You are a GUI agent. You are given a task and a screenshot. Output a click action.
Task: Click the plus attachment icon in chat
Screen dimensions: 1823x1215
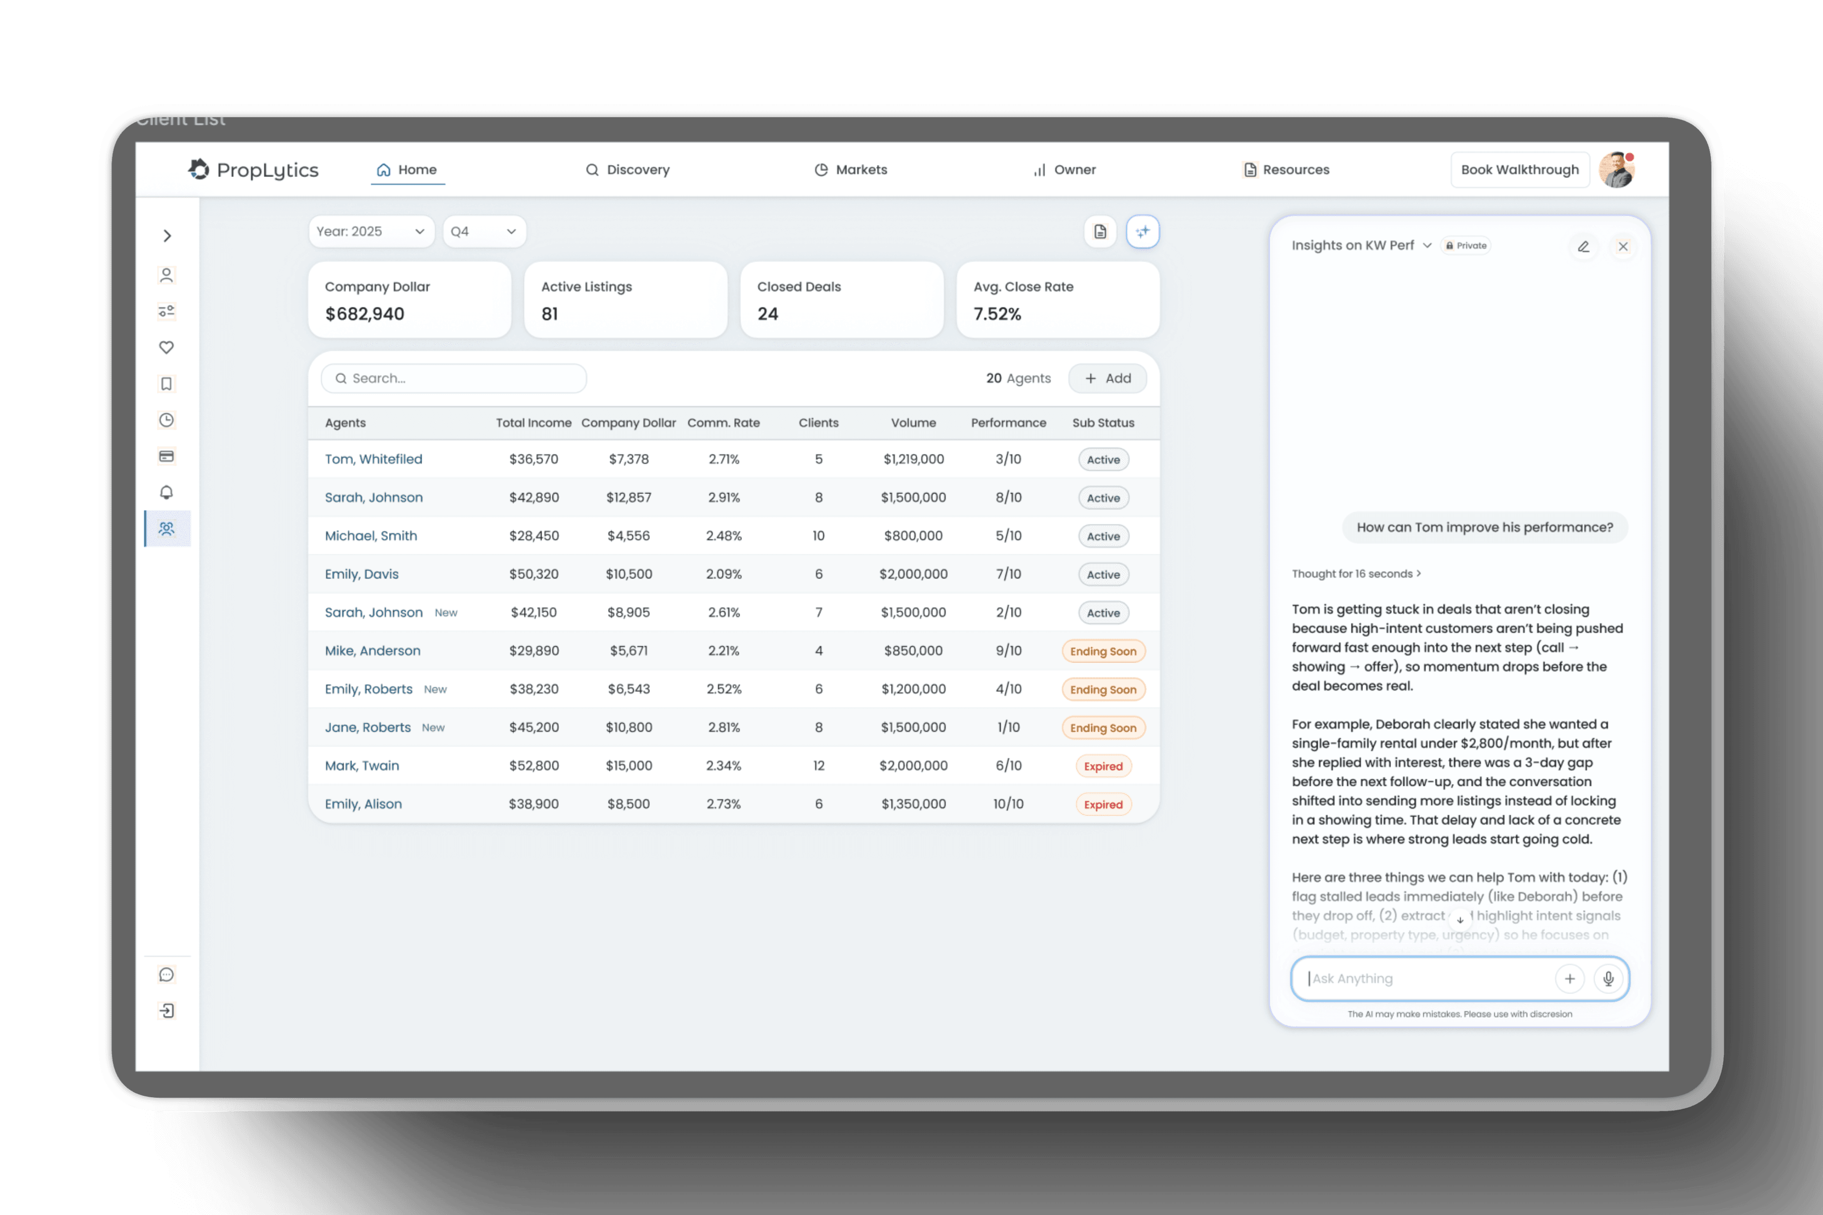tap(1569, 979)
